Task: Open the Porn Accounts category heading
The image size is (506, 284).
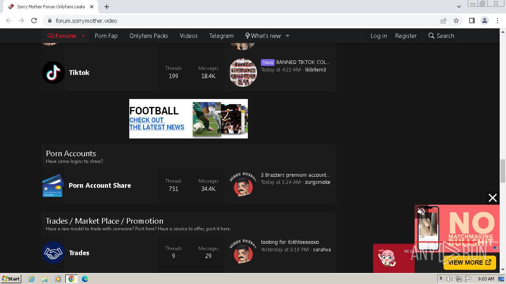Action: pyautogui.click(x=71, y=153)
